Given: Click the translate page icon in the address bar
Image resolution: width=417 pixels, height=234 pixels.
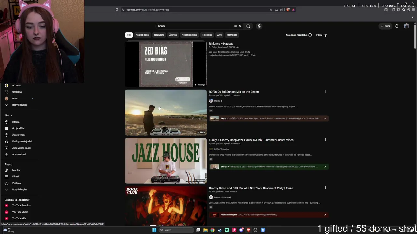Looking at the screenshot, I should pyautogui.click(x=270, y=10).
